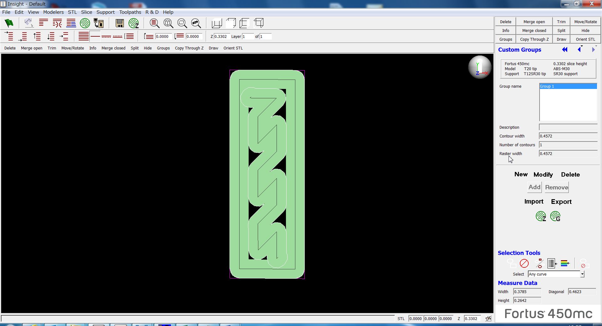Toggle the wireframe cube view button
Image resolution: width=602 pixels, height=326 pixels.
coord(259,23)
